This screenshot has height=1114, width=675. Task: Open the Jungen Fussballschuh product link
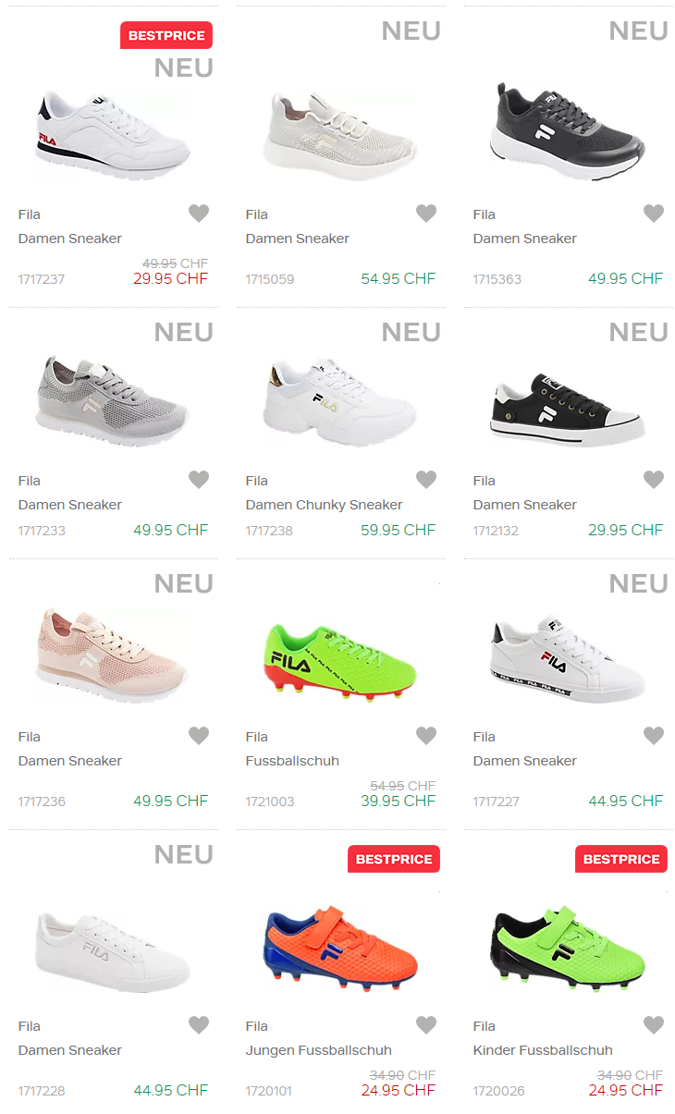pyautogui.click(x=318, y=1050)
